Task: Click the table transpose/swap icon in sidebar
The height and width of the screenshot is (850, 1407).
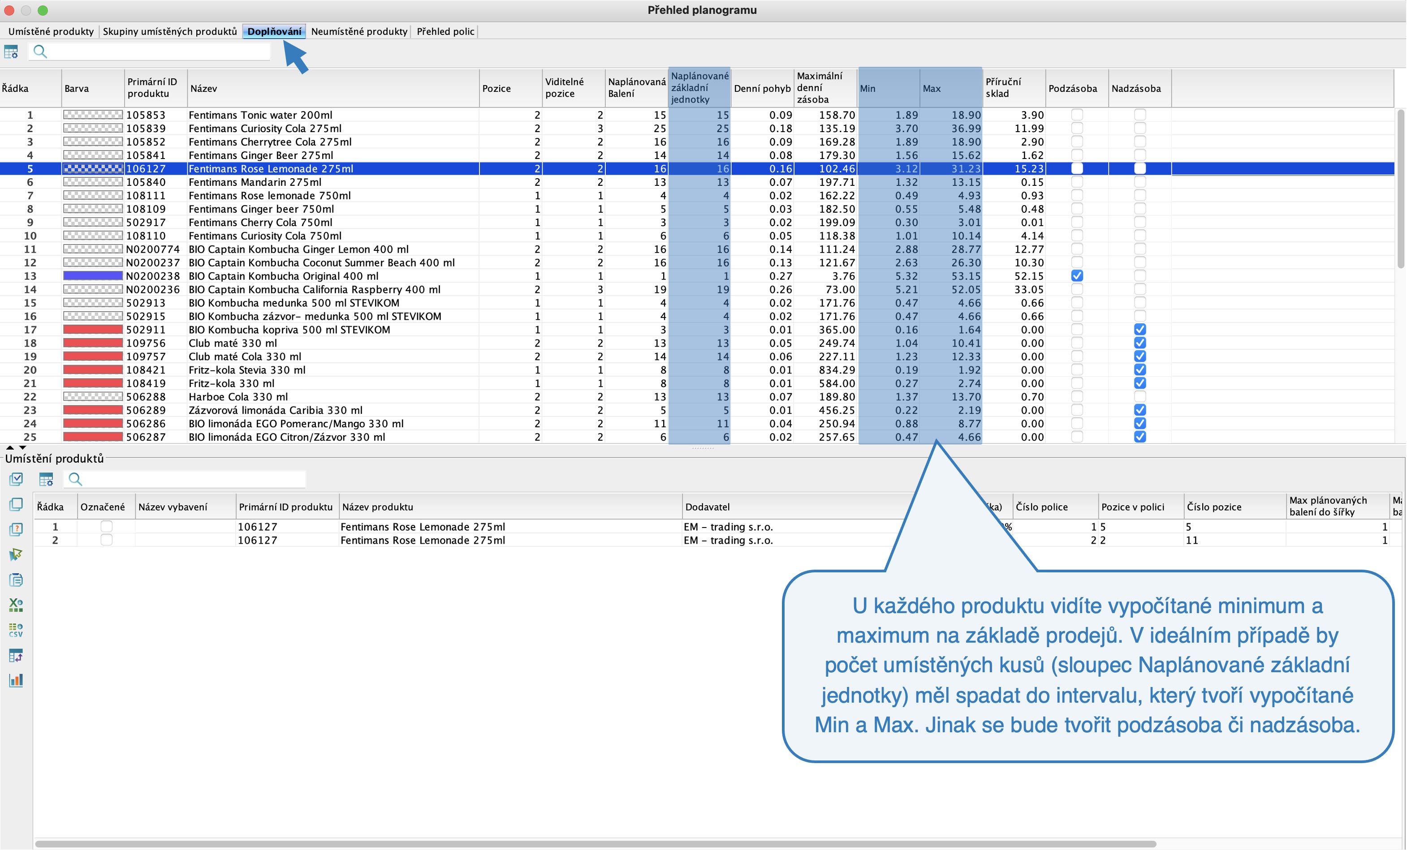Action: pos(16,655)
